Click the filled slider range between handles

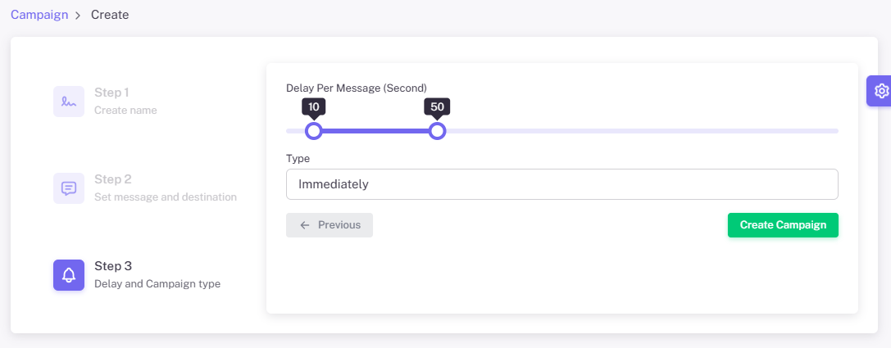(x=375, y=131)
